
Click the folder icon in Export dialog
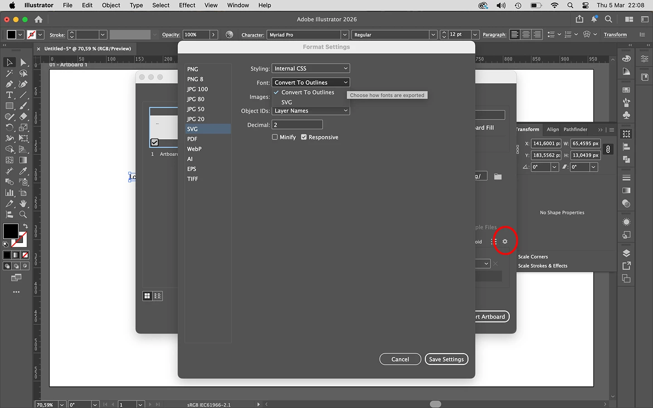pyautogui.click(x=498, y=176)
